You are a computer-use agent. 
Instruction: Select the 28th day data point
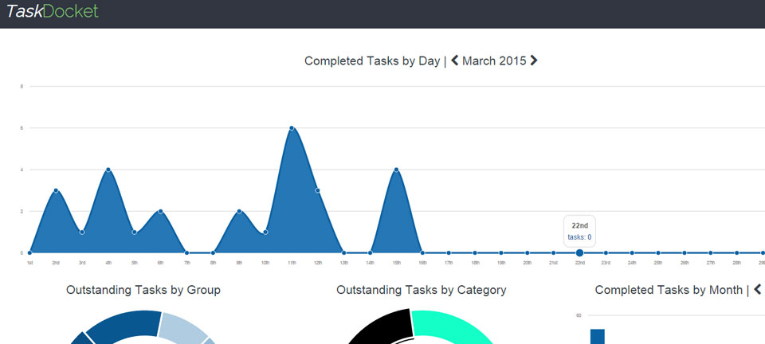tap(736, 253)
